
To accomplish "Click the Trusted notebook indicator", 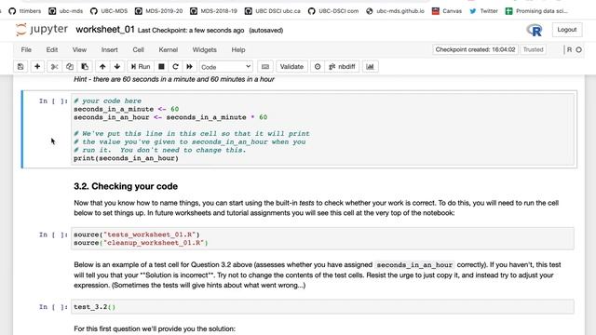I will 534,49.
